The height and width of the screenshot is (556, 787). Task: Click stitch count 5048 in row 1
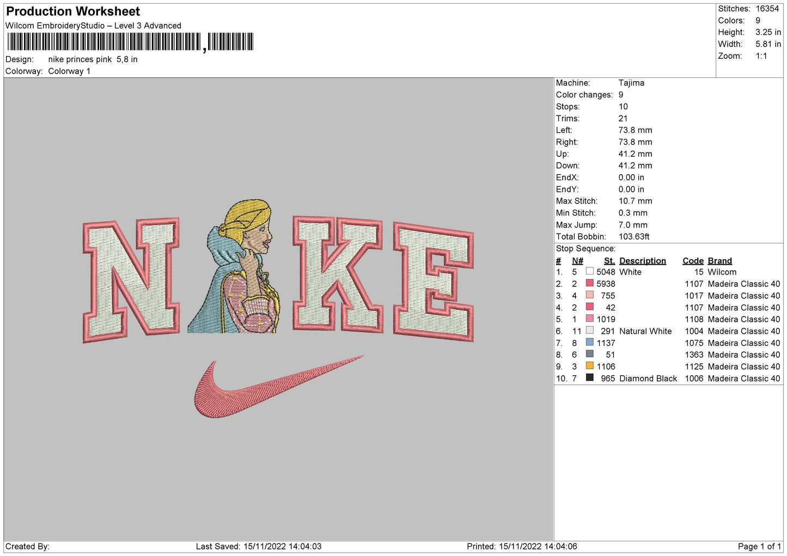[x=606, y=272]
